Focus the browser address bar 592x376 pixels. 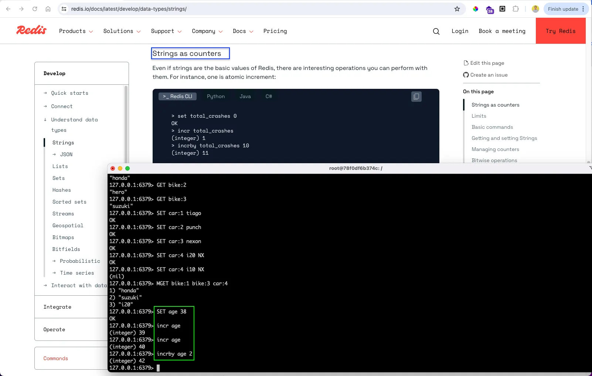coord(259,9)
